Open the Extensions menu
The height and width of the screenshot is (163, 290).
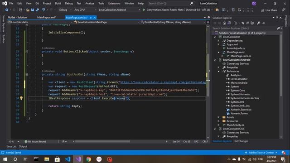[114, 3]
